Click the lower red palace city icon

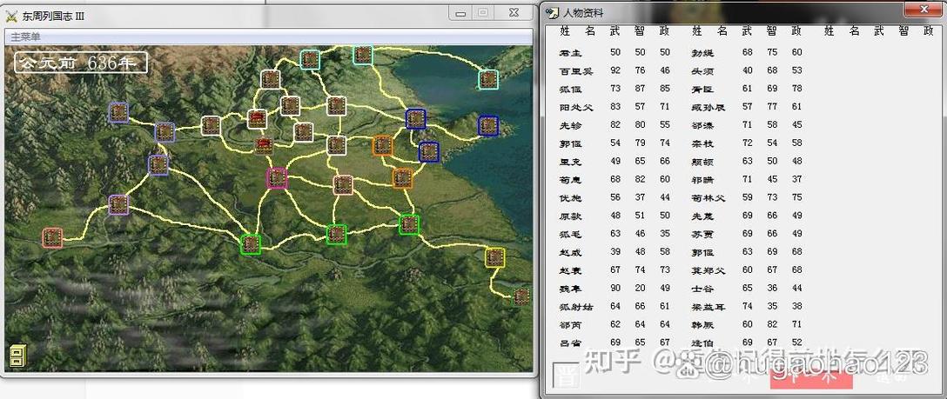pyautogui.click(x=264, y=145)
